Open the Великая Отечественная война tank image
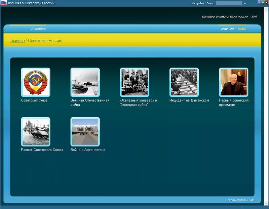269x209 pixels. tap(85, 82)
